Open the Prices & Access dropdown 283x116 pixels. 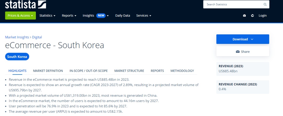click(20, 16)
